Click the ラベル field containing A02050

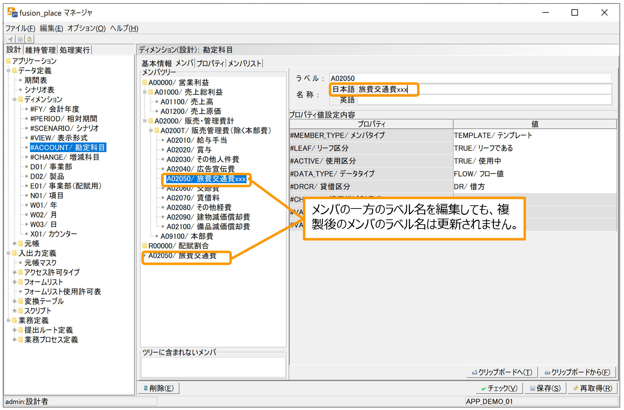(x=470, y=78)
